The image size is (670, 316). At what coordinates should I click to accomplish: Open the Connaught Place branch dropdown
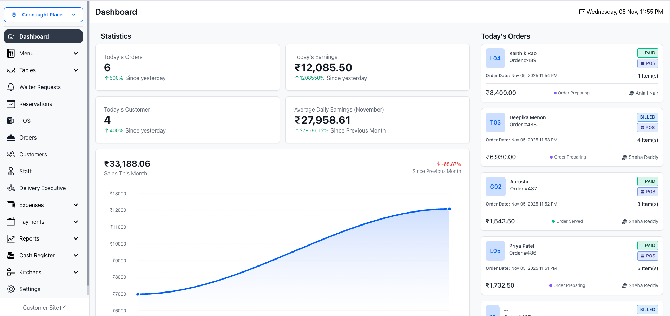coord(43,15)
